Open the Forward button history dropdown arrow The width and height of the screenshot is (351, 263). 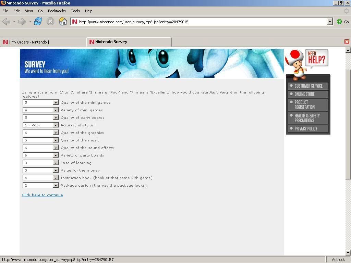point(30,22)
